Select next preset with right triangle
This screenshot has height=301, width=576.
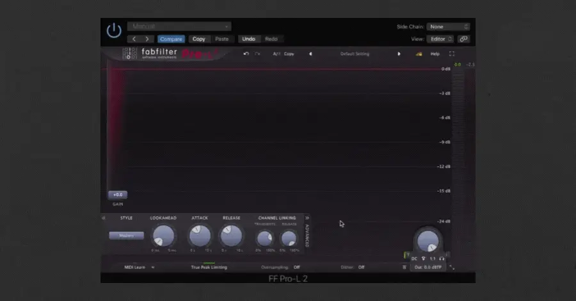(399, 54)
